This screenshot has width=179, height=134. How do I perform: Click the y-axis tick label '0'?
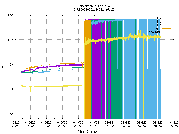pyautogui.click(x=12, y=89)
